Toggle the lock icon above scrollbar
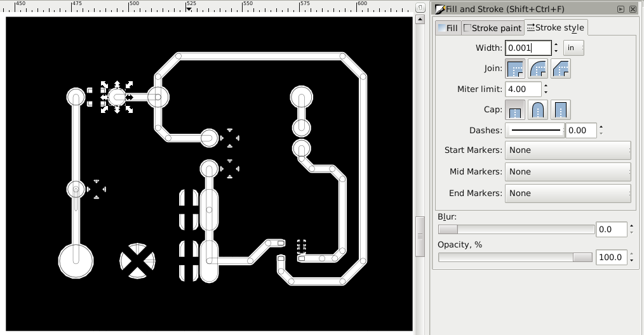The image size is (644, 335). (420, 8)
